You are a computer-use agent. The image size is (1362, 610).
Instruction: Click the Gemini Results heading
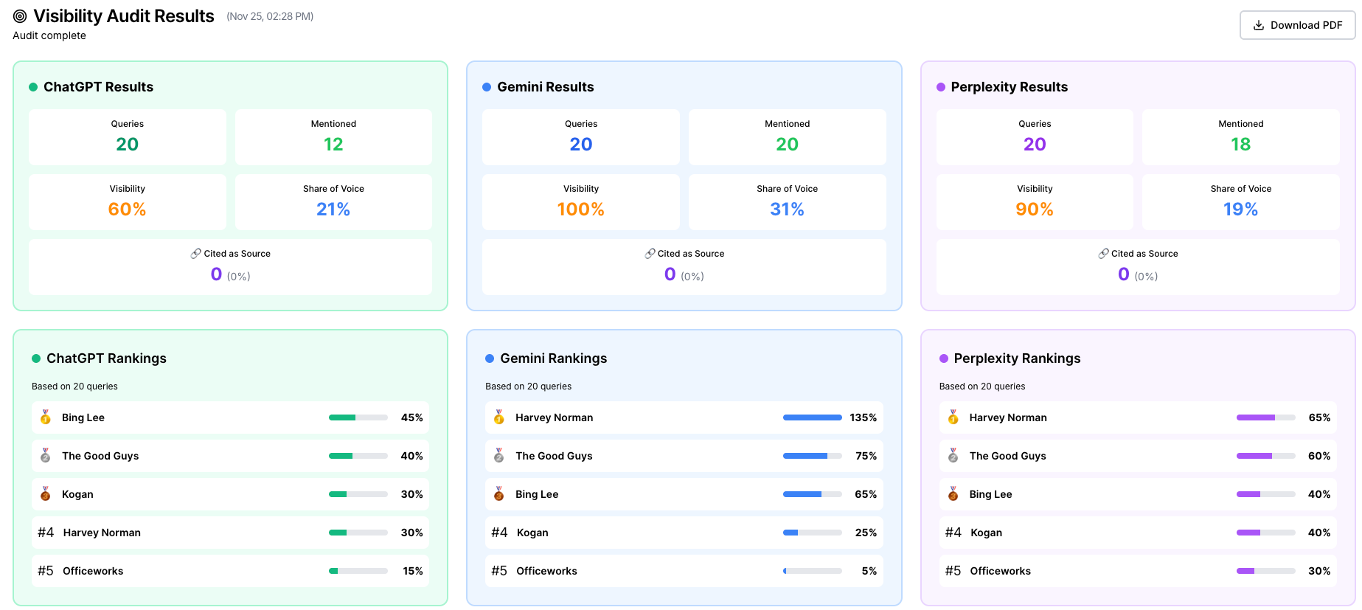click(546, 87)
